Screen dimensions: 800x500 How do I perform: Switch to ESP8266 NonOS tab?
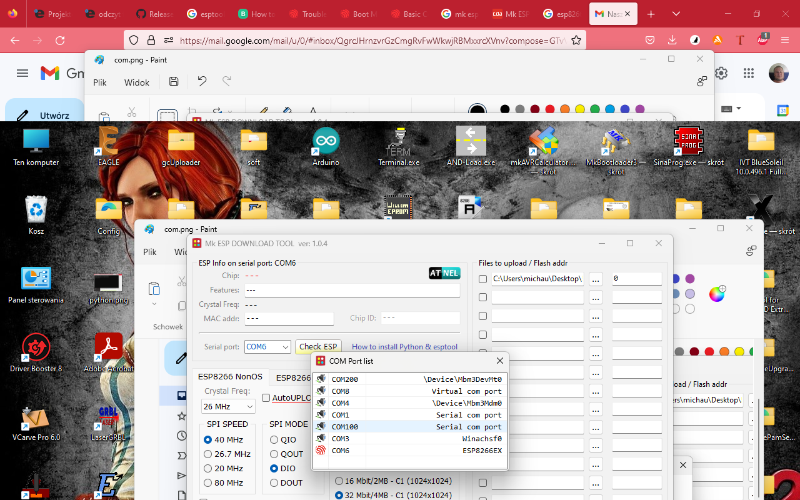(x=230, y=377)
